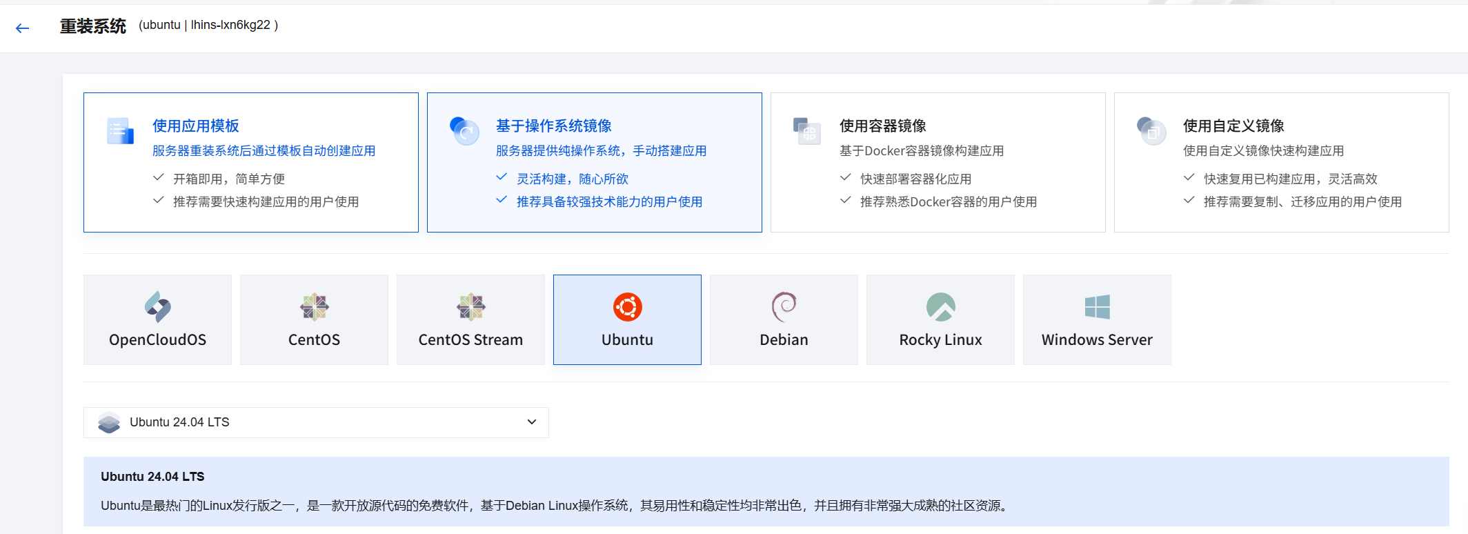The width and height of the screenshot is (1468, 534).
Task: Click 灵活构建，随心所欲 text
Action: coord(573,179)
